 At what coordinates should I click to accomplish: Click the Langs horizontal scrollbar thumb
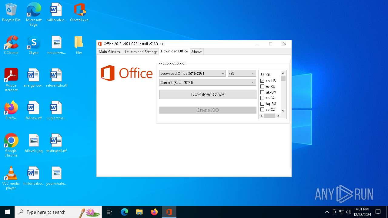point(269,116)
